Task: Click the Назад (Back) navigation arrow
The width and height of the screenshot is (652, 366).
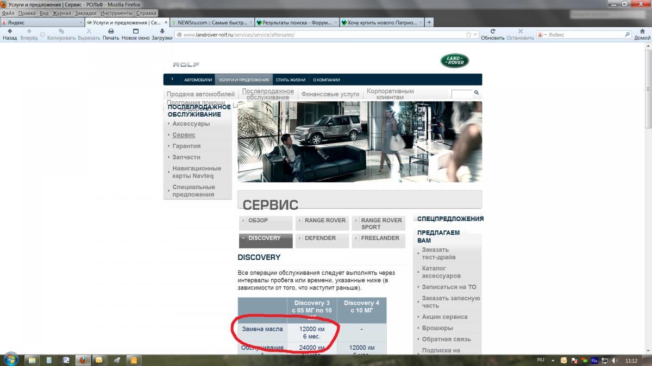Action: [9, 31]
